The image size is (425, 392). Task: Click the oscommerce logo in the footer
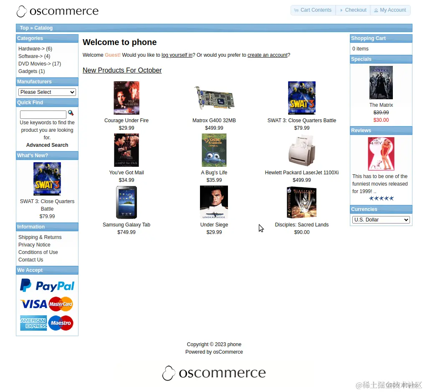(214, 373)
